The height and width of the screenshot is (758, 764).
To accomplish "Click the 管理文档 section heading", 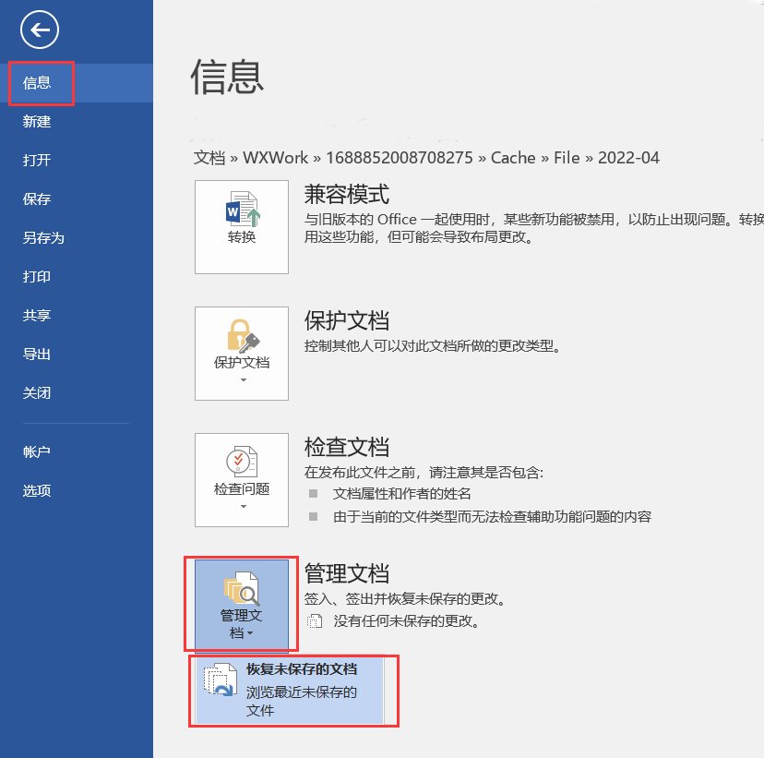I will tap(347, 573).
